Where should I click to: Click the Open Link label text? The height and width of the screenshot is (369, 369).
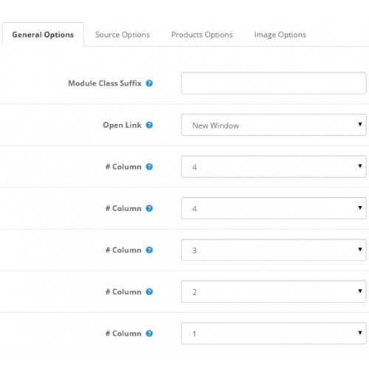123,125
